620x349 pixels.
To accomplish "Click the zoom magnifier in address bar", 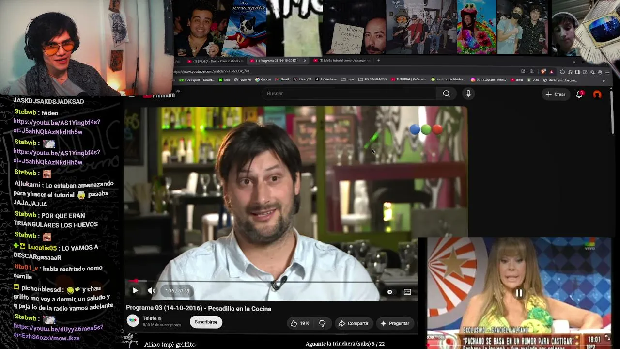I will click(x=532, y=72).
